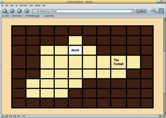The height and width of the screenshot is (118, 166).
Task: Click the Mozilla throbber logo icon
Action: pos(161,11)
